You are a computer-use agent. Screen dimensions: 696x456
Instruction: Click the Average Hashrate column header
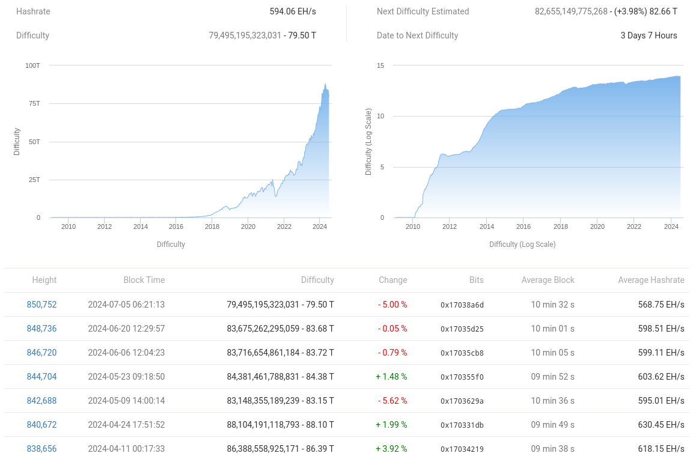click(651, 280)
